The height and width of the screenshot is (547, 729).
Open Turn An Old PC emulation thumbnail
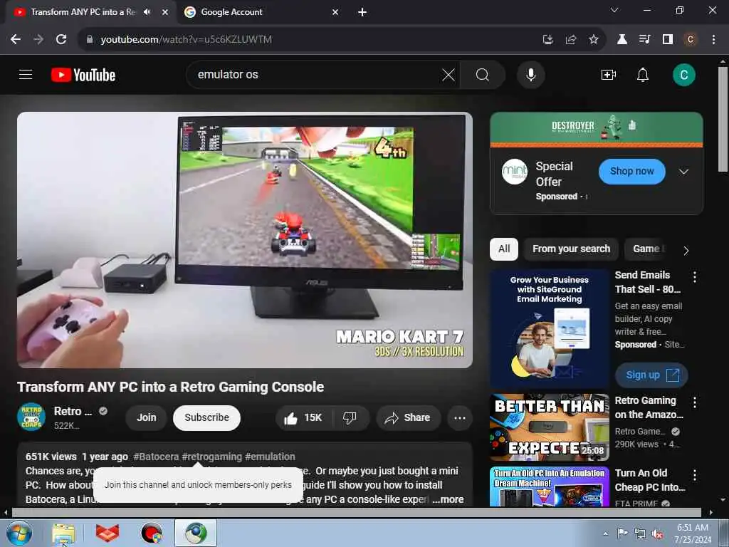[x=549, y=486]
